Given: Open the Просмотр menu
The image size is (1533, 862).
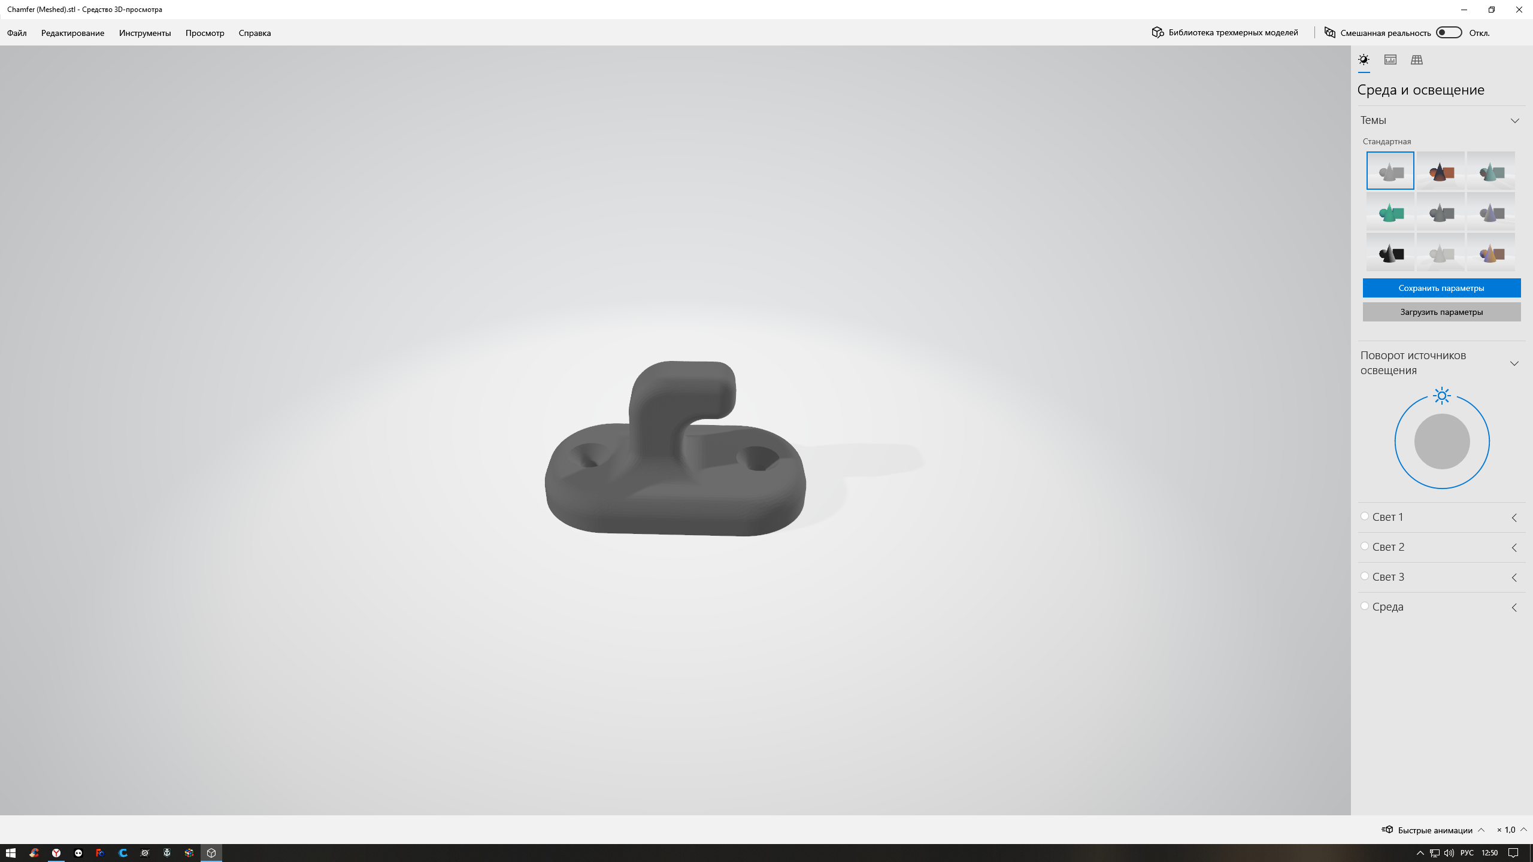Looking at the screenshot, I should point(205,33).
